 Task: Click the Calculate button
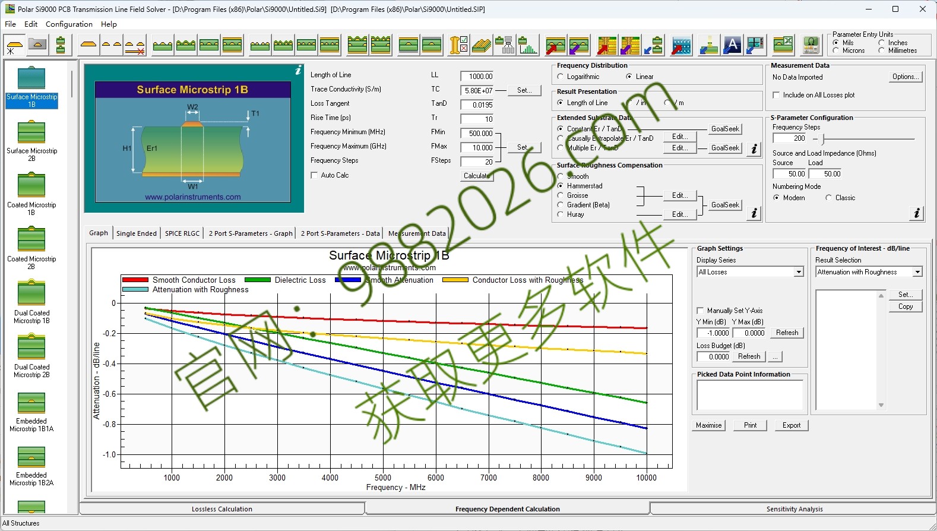[x=477, y=176]
